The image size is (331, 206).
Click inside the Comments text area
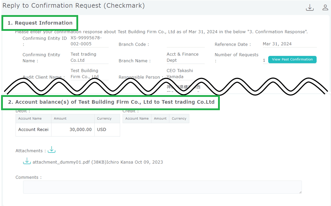click(x=162, y=187)
